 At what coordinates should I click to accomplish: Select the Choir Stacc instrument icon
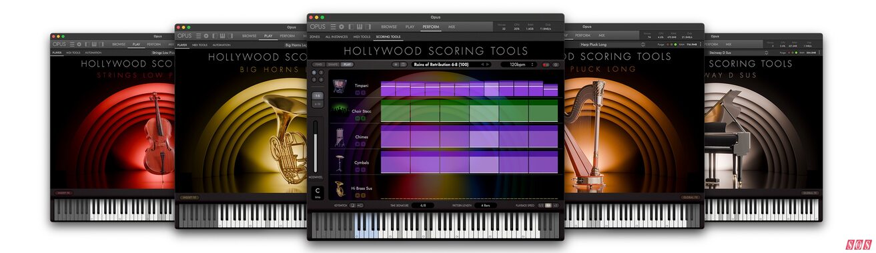(340, 109)
